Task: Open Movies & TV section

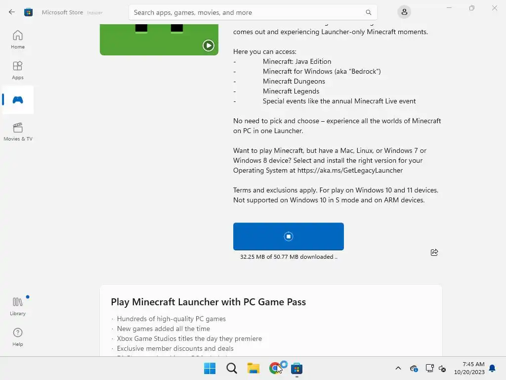Action: pyautogui.click(x=18, y=132)
